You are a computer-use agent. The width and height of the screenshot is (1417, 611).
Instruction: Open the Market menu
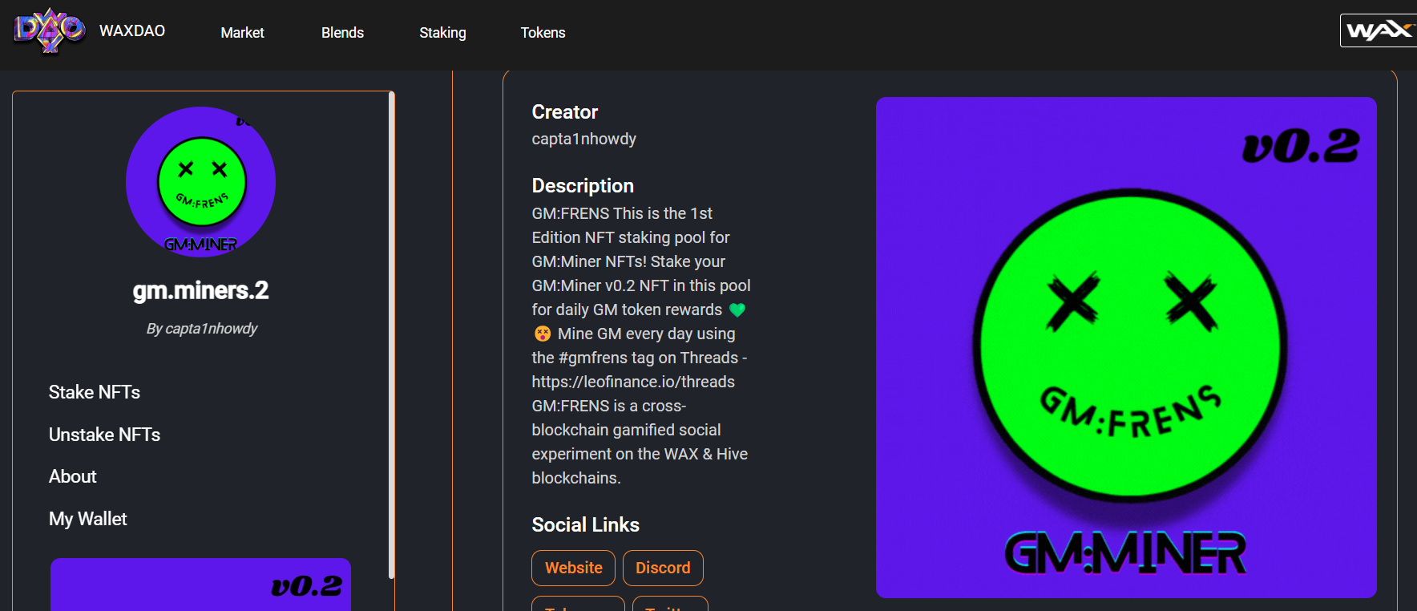tap(242, 32)
